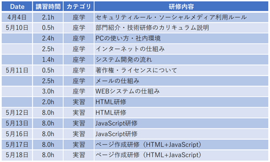Select the 5月18日 date cell

17,155
